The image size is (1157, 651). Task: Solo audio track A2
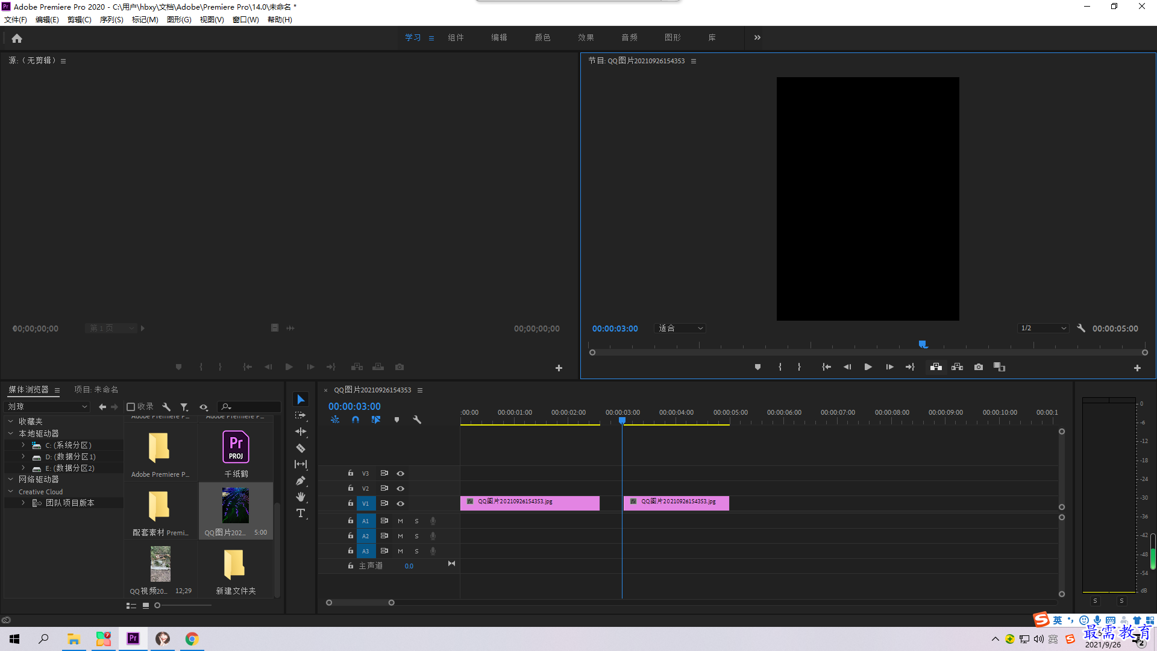416,536
